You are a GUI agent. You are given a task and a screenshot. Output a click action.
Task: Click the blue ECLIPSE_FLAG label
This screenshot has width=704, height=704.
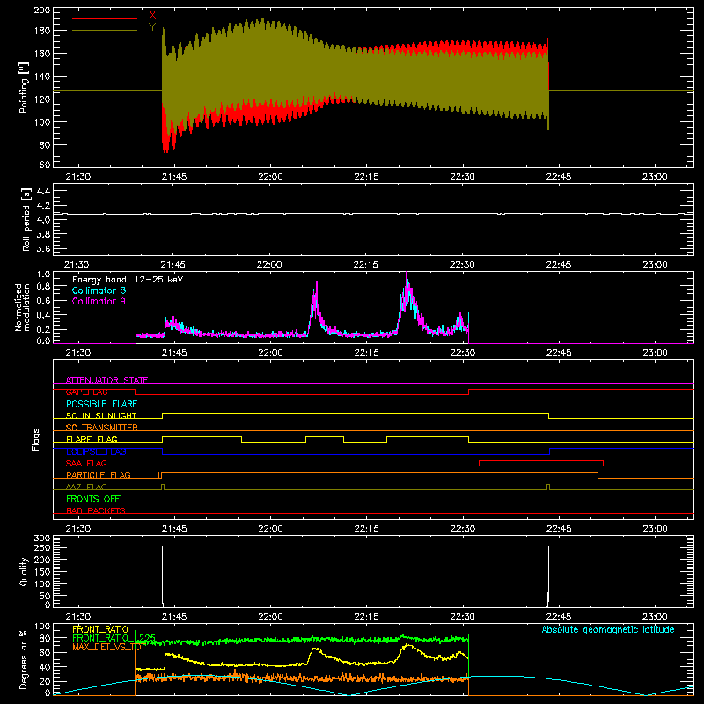coord(96,451)
